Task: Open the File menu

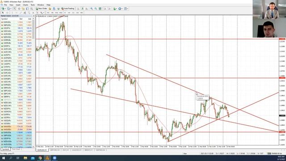Action: click(x=5, y=5)
